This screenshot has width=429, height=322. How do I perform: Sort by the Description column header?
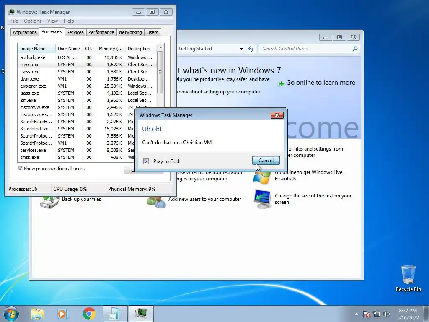tap(141, 49)
